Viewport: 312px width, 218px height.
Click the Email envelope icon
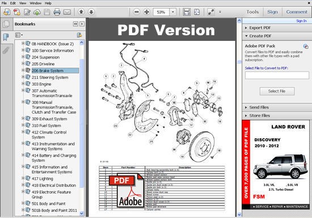[x=67, y=12]
